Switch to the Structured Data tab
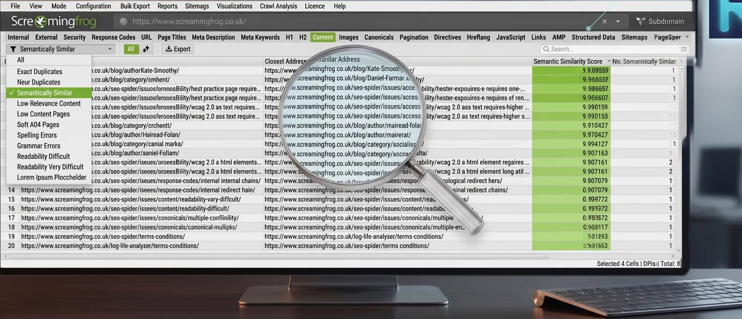 click(593, 37)
